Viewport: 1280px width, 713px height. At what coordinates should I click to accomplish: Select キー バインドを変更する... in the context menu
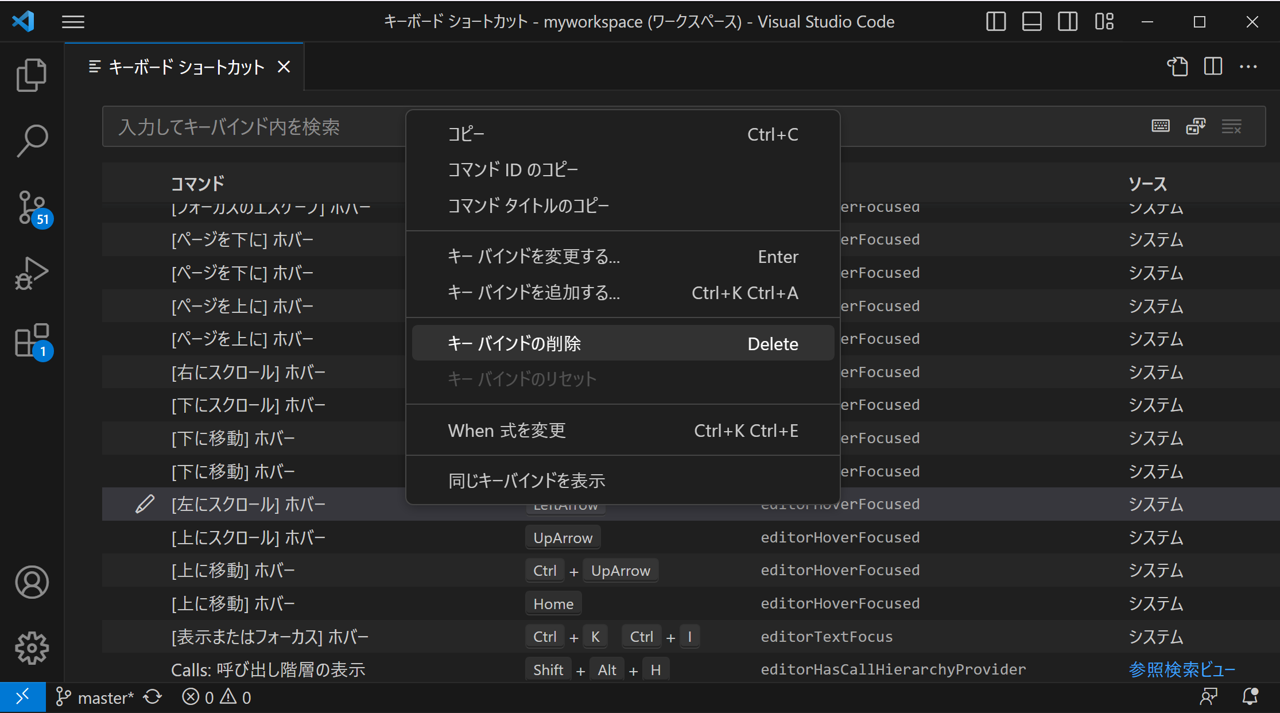tap(623, 257)
